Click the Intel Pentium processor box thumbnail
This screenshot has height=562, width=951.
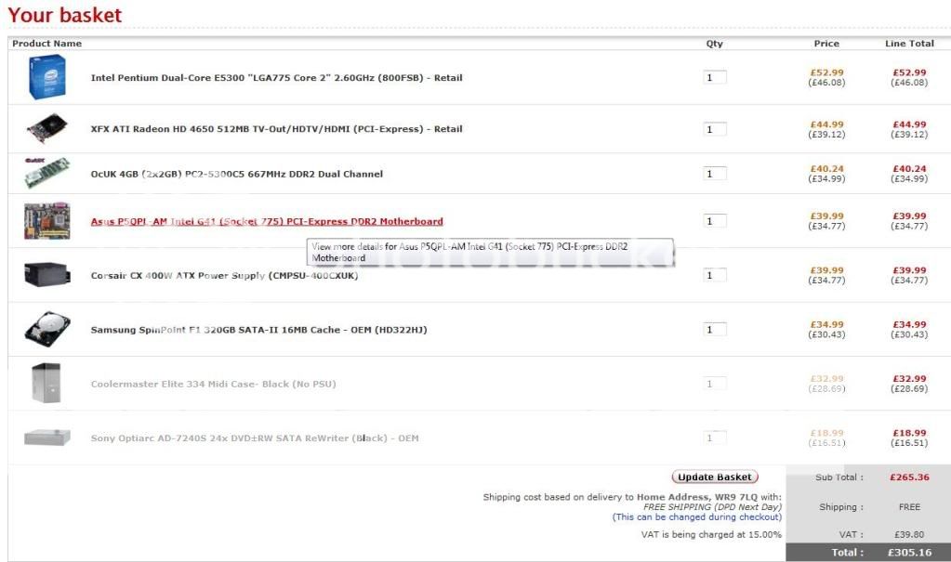(x=46, y=77)
